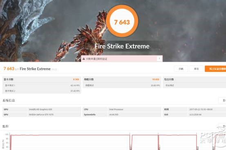Click the SystemInfo version row

click(122, 114)
